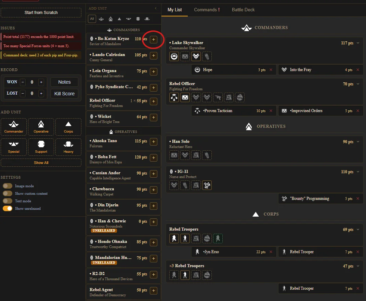Toggle Show custom content switch
Image resolution: width=366 pixels, height=301 pixels.
[x=8, y=193]
